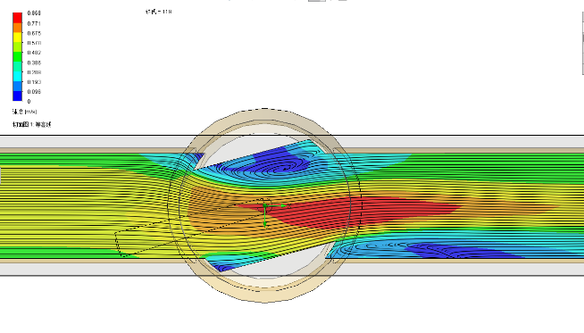The width and height of the screenshot is (584, 333).
Task: Click the vertical scrollbar at the right edge
Action: point(582,43)
